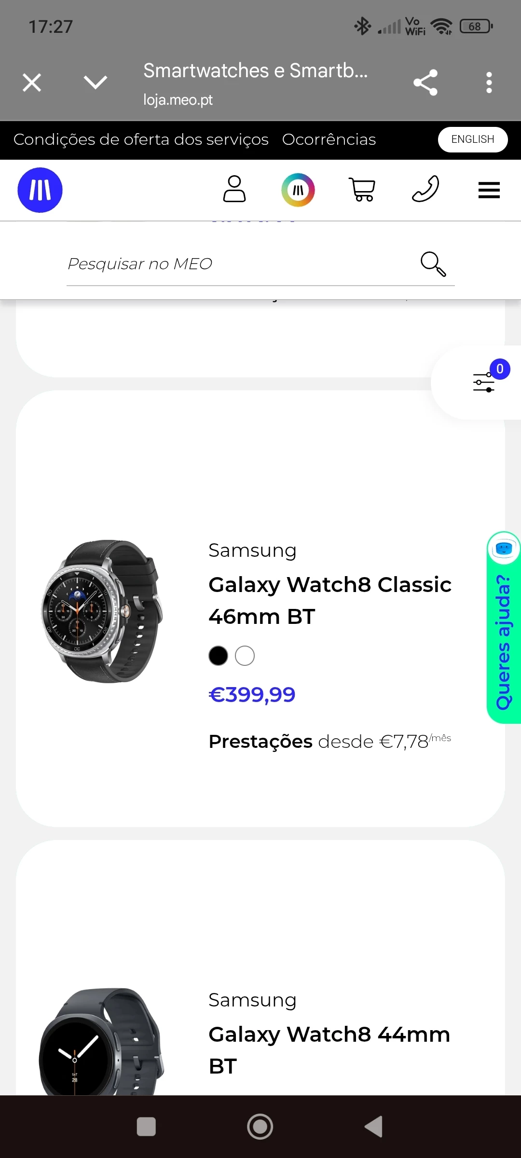Open the user account icon
521x1158 pixels.
[x=234, y=189]
